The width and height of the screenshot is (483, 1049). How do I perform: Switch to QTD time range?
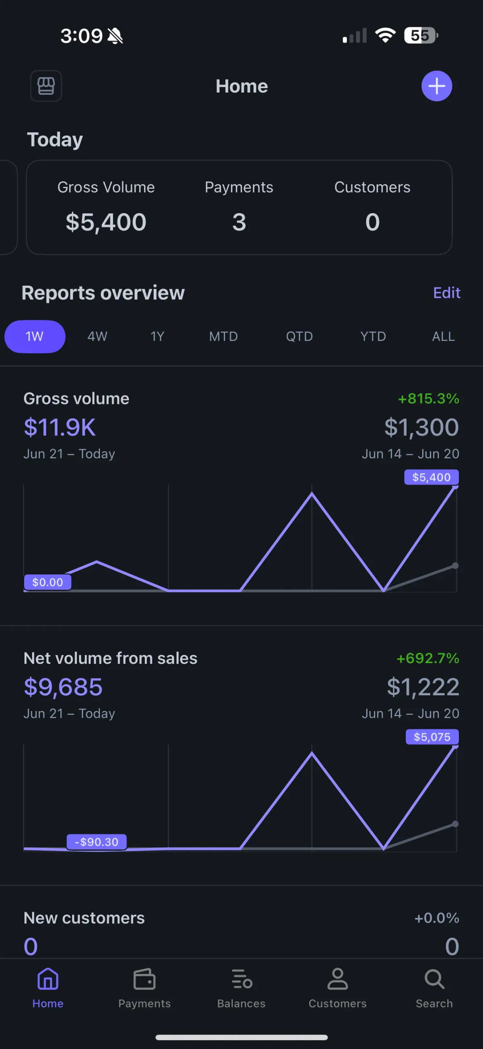point(299,336)
